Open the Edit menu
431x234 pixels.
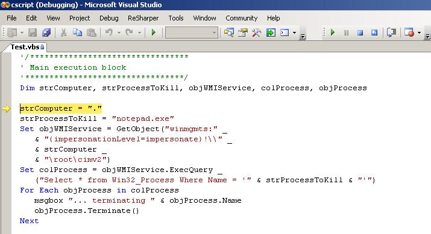(31, 18)
